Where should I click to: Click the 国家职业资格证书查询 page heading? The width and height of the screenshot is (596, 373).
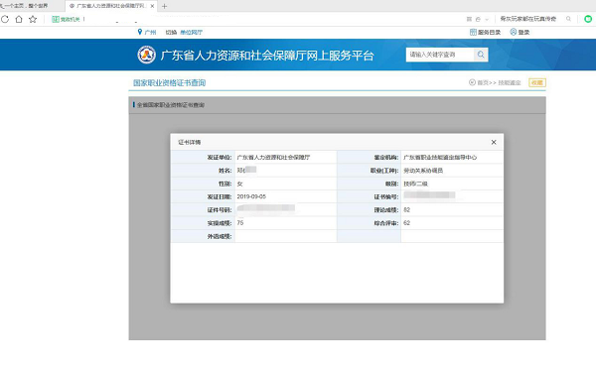pos(169,82)
